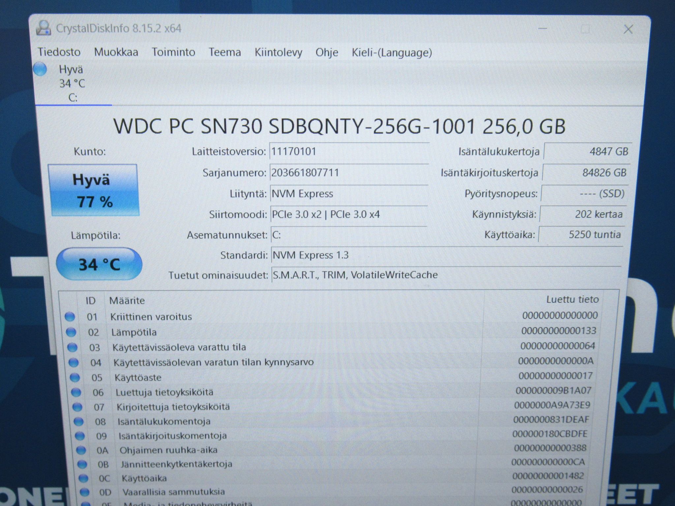Click the Määrite column header
The width and height of the screenshot is (675, 506).
(127, 300)
